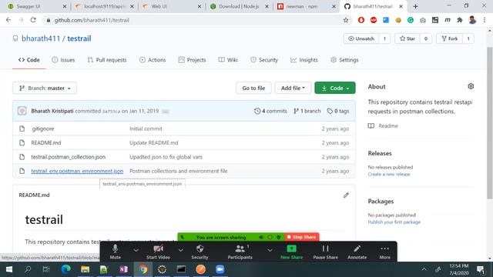Click the browser back arrow
The width and height of the screenshot is (493, 277).
pos(8,20)
